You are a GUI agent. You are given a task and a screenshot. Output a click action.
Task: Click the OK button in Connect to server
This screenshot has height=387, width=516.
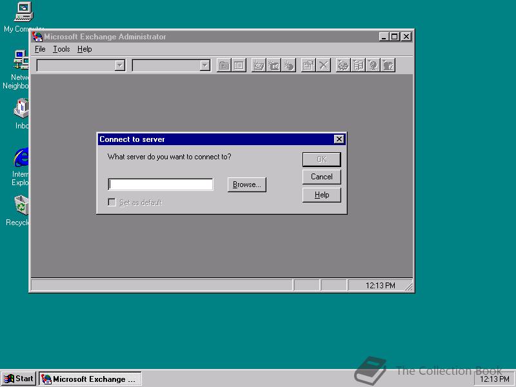click(321, 159)
